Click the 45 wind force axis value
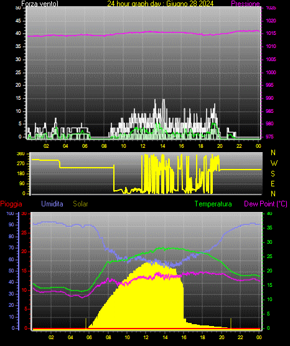This screenshot has width=290, height=346. click(18, 21)
